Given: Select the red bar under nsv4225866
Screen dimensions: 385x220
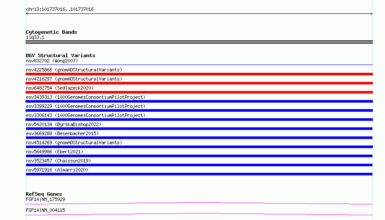Looking at the screenshot, I should point(199,74).
